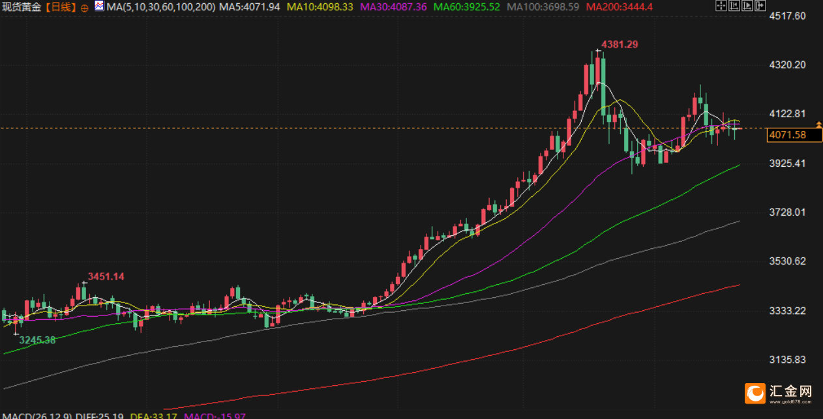Image resolution: width=823 pixels, height=419 pixels.
Task: Click the 4517.60 price axis label
Action: [788, 16]
